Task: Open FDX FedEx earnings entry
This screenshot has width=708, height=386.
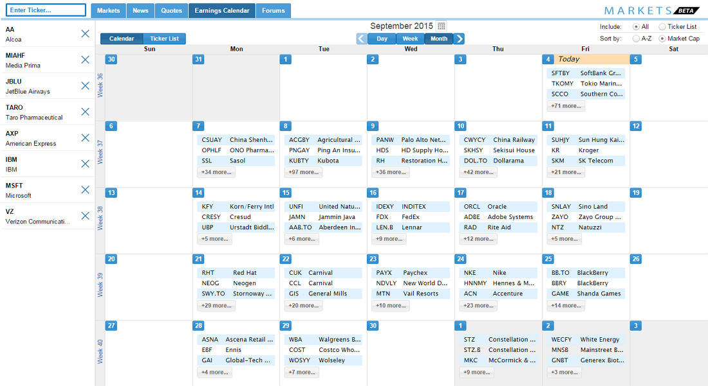Action: pyautogui.click(x=411, y=216)
